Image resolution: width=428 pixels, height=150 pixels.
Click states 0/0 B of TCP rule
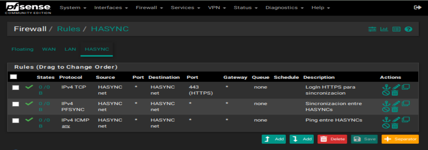[44, 90]
